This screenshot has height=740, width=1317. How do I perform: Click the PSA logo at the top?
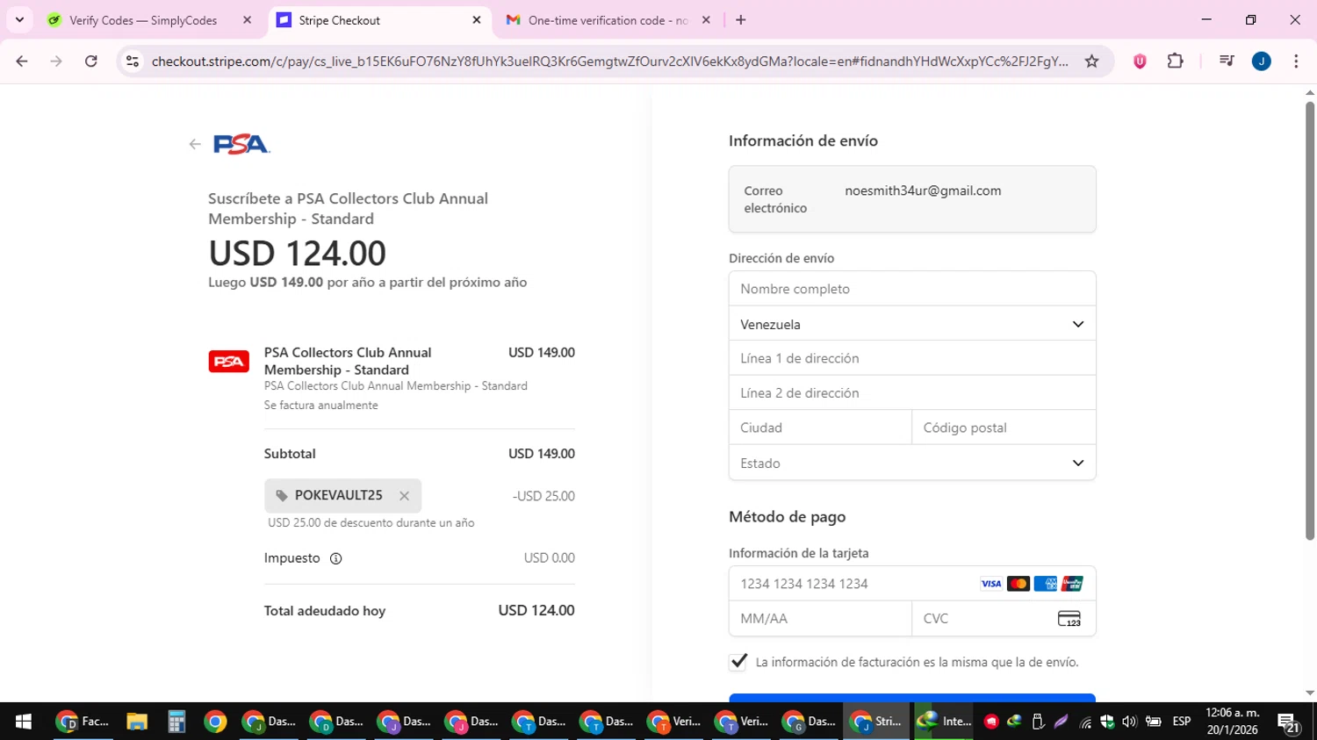tap(241, 144)
